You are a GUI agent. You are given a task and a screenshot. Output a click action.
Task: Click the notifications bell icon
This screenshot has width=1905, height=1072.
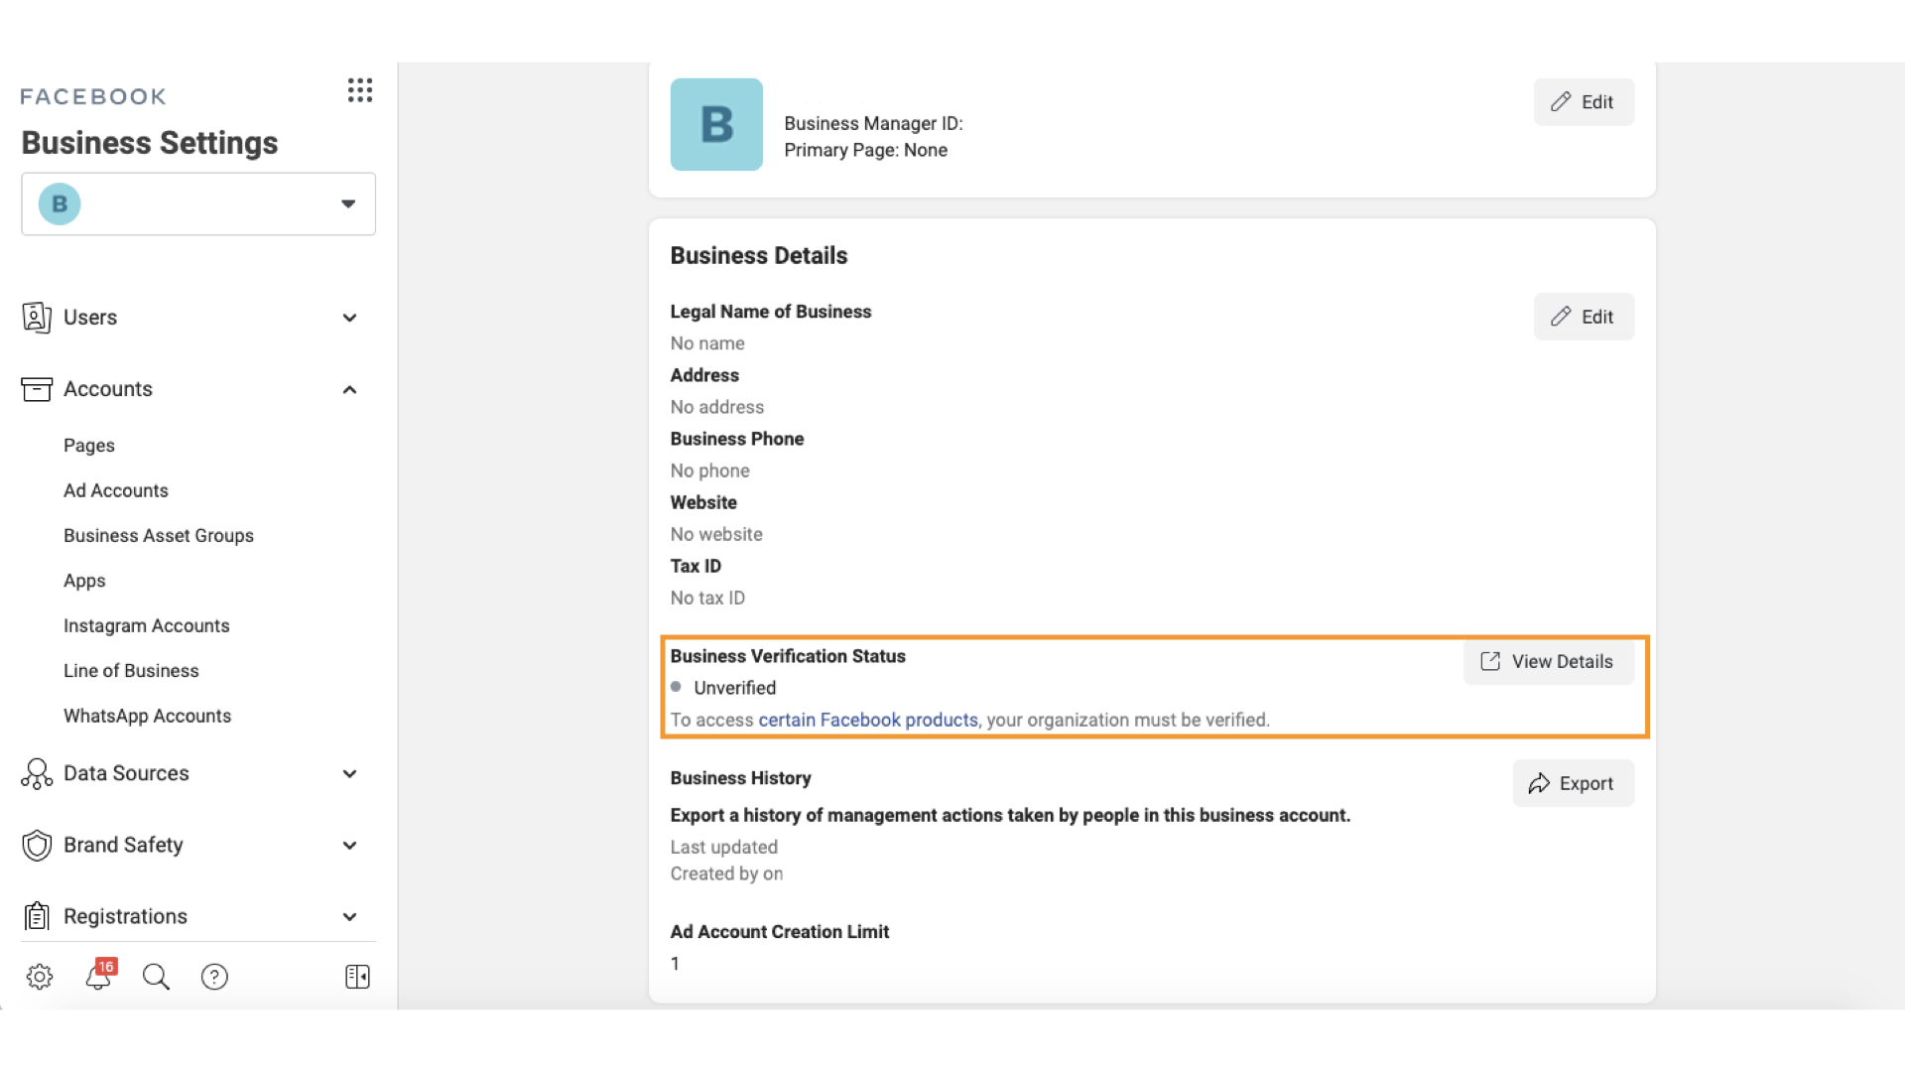(x=98, y=977)
